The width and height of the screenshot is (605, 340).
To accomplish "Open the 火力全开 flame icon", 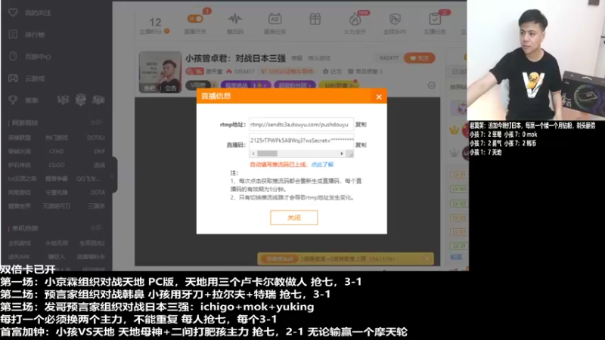I will click(355, 19).
